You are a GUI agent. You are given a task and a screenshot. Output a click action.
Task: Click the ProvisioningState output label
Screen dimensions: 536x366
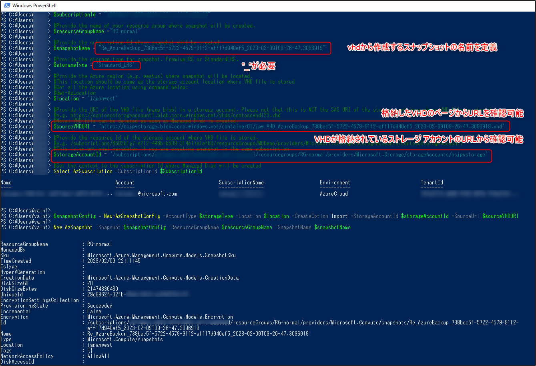point(24,306)
